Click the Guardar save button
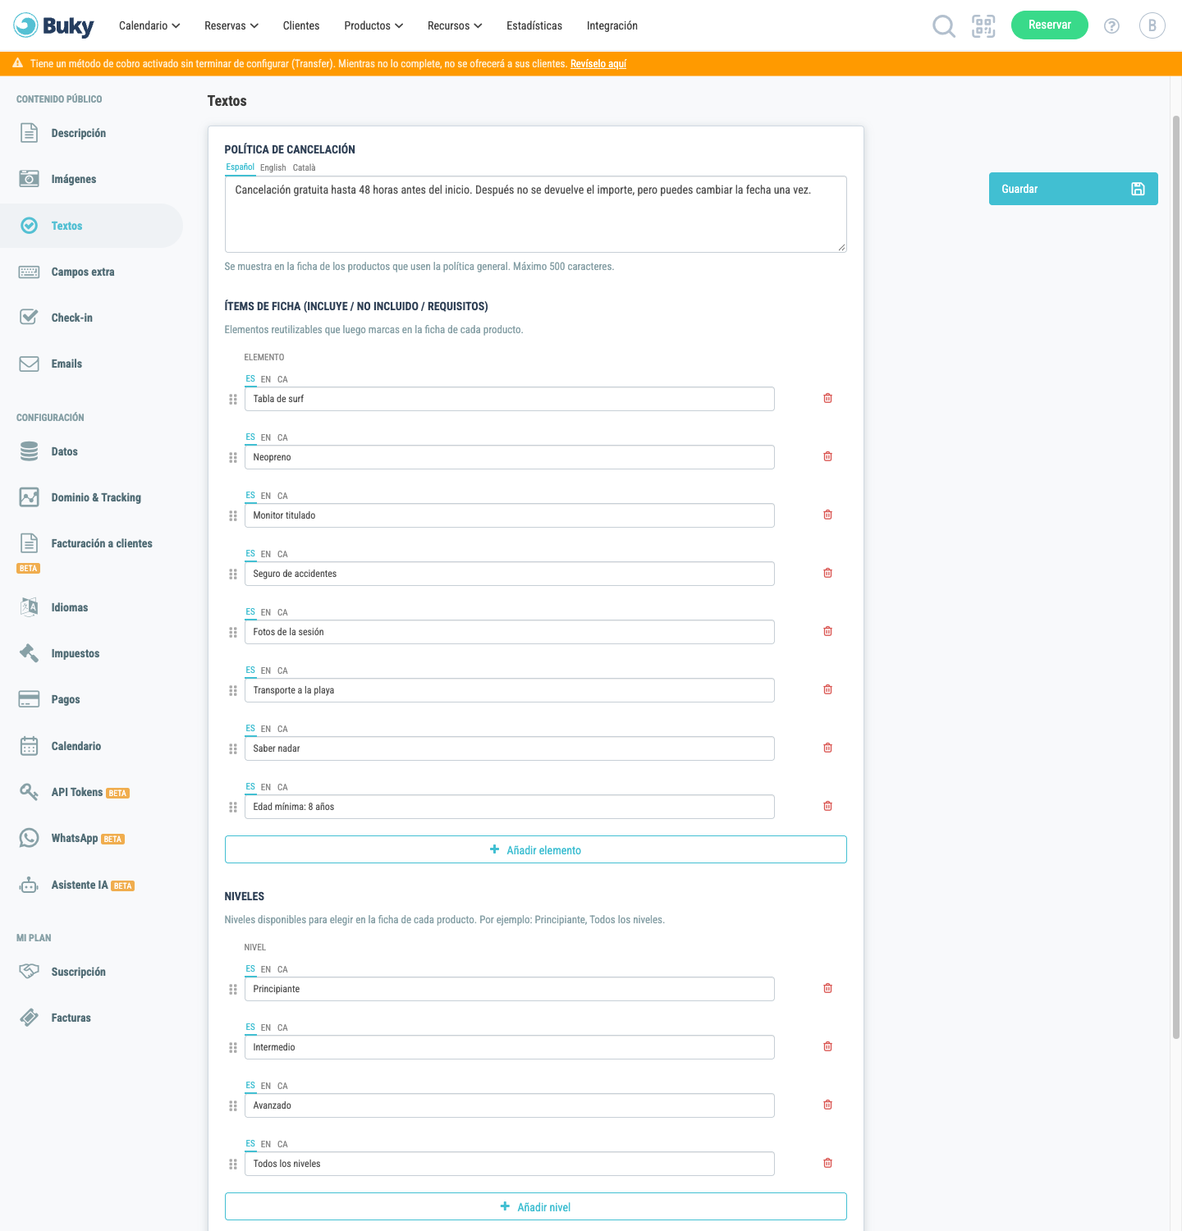1182x1231 pixels. pos(1074,189)
